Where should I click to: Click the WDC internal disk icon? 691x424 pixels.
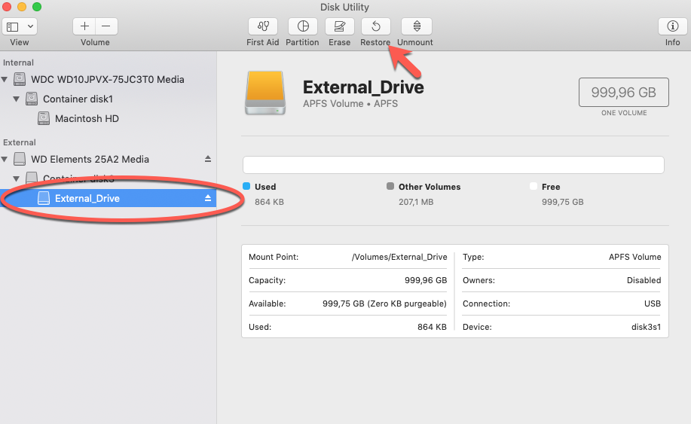(20, 79)
